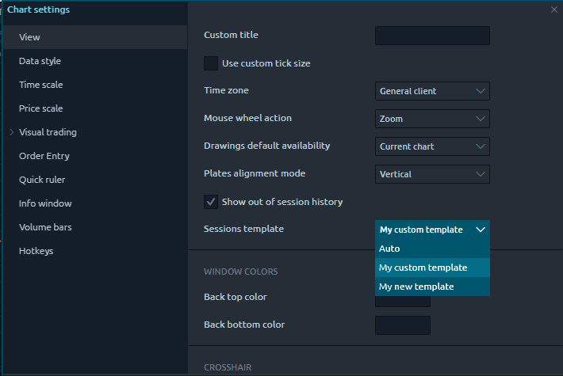
Task: Collapse the Sessions template dropdown
Action: click(432, 230)
